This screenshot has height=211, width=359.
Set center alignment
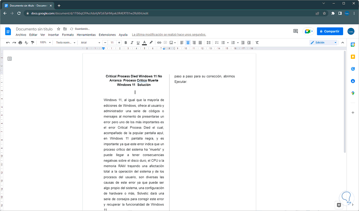tap(188, 43)
